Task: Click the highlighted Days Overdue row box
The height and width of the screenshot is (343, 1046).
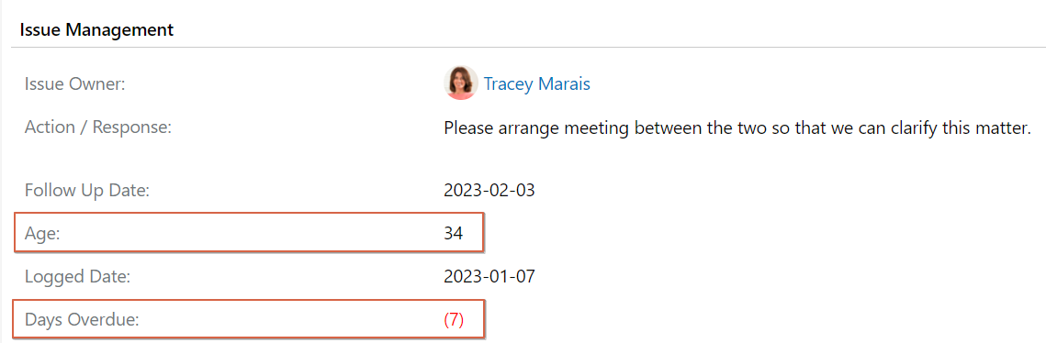Action: coord(249,319)
